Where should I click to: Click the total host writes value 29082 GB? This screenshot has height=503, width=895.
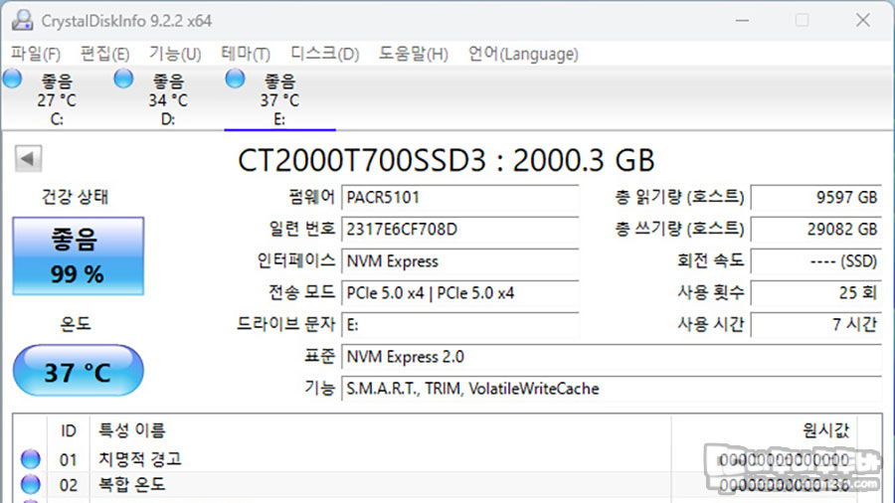816,230
